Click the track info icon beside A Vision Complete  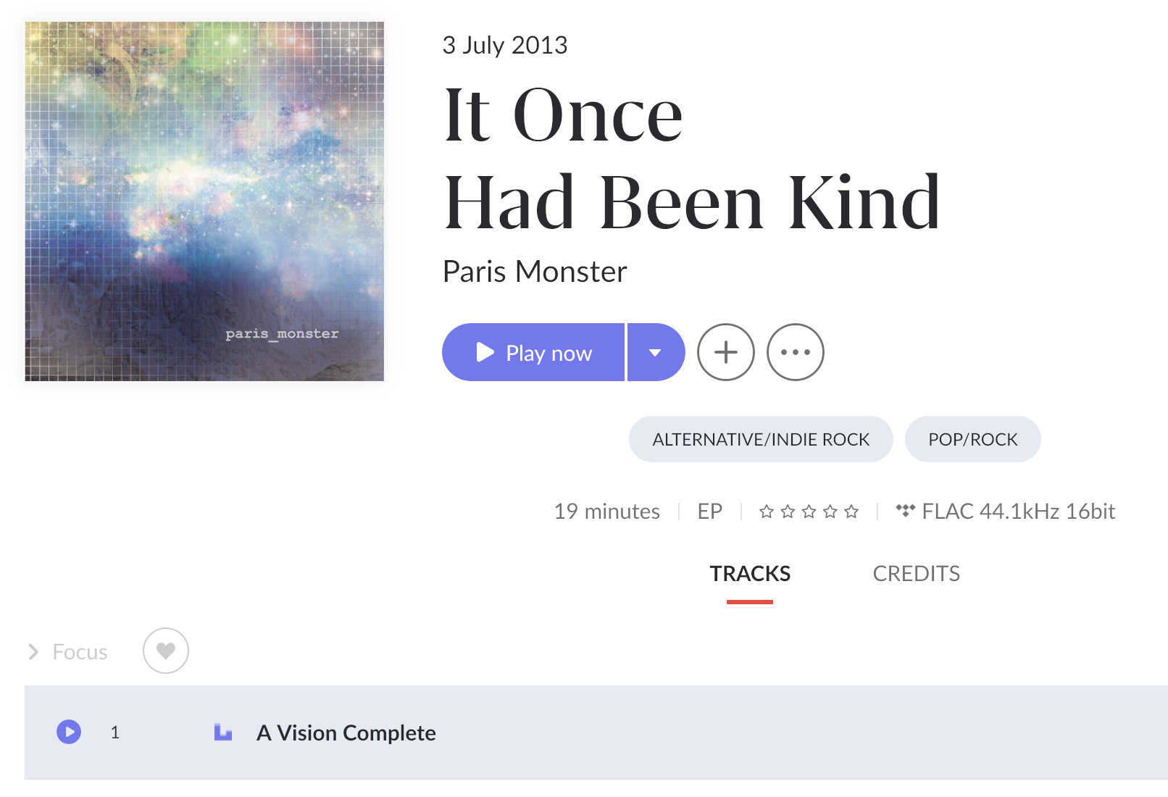[x=223, y=732]
